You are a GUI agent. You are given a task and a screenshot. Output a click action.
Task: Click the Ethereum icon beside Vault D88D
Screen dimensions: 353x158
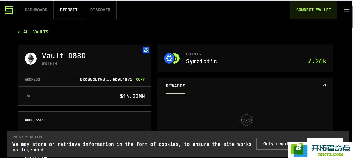click(x=31, y=59)
